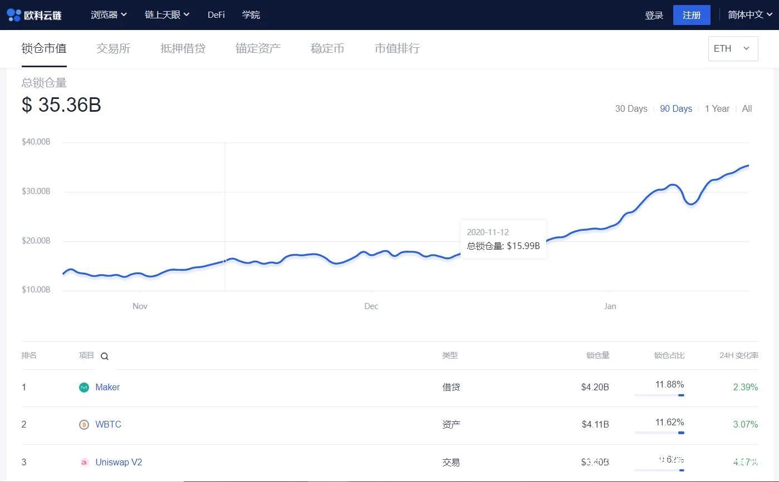Click the $ 35.36B total value

pyautogui.click(x=61, y=105)
